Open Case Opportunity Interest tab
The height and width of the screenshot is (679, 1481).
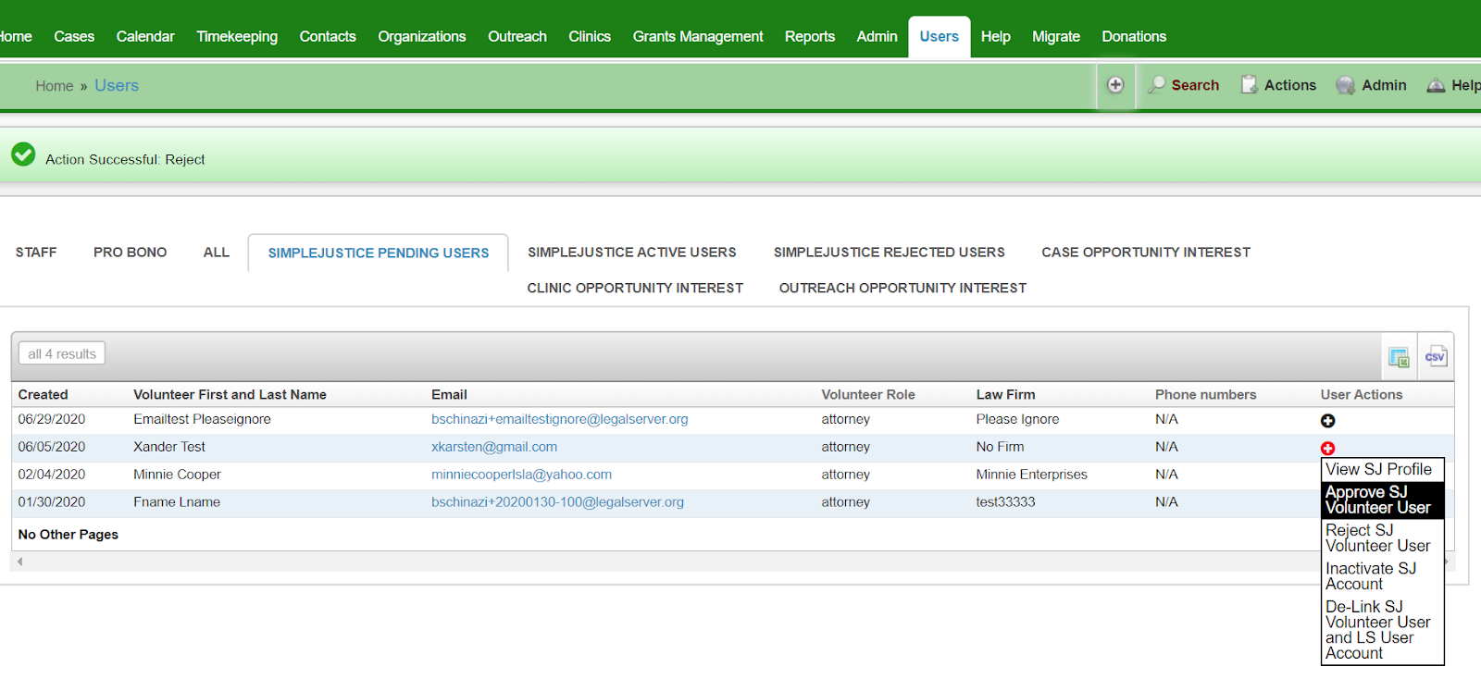pos(1146,252)
